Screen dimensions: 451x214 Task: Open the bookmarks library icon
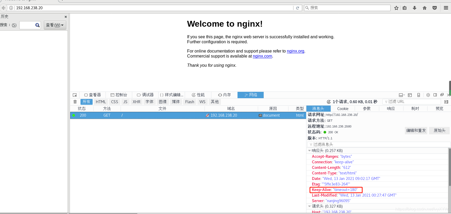point(405,8)
